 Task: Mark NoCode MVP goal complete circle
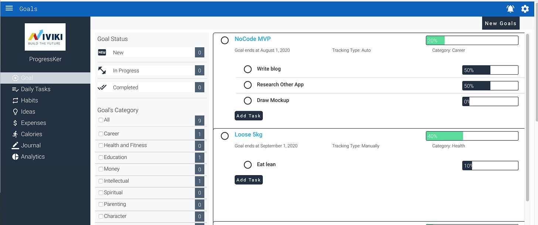[225, 40]
